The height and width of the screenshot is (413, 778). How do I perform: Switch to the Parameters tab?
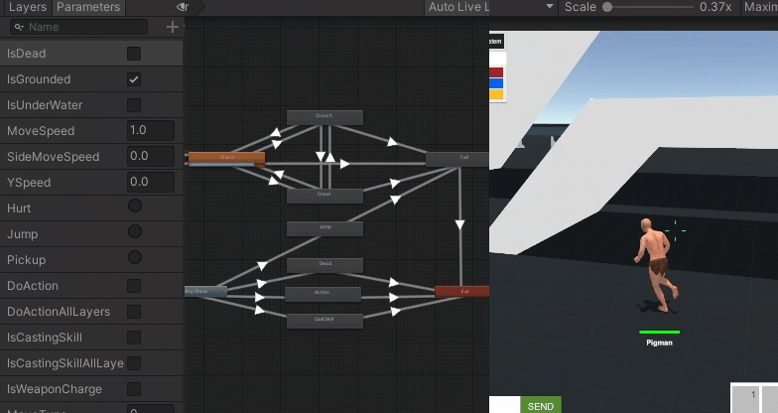pos(87,7)
